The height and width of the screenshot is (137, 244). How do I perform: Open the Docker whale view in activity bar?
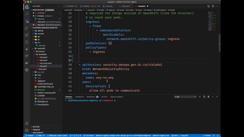pos(27,63)
